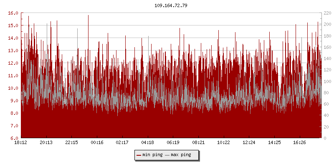This screenshot has width=334, height=167.
Task: Select the 04:18 time axis label
Action: tap(148, 143)
